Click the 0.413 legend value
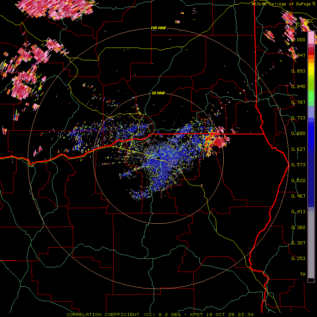 click(x=298, y=212)
